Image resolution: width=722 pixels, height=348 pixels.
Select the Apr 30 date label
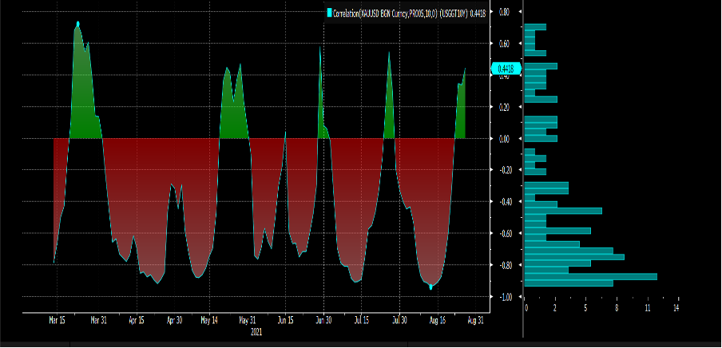174,320
